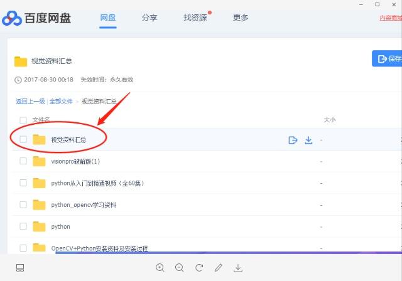Click the Baidu Netdisk logo
The height and width of the screenshot is (281, 402).
(x=36, y=18)
